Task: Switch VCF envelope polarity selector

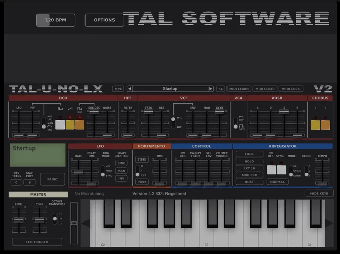Action: tap(173, 123)
